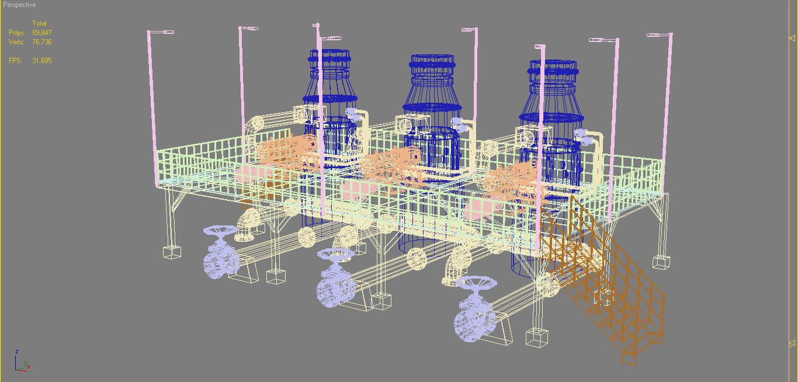Image resolution: width=798 pixels, height=382 pixels.
Task: Click the XYZ axis tripod gizmo
Action: [22, 361]
